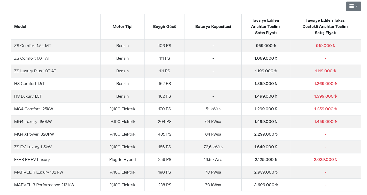
Task: Click the red 1.399.000 ₺ trade-in price
Action: (325, 96)
